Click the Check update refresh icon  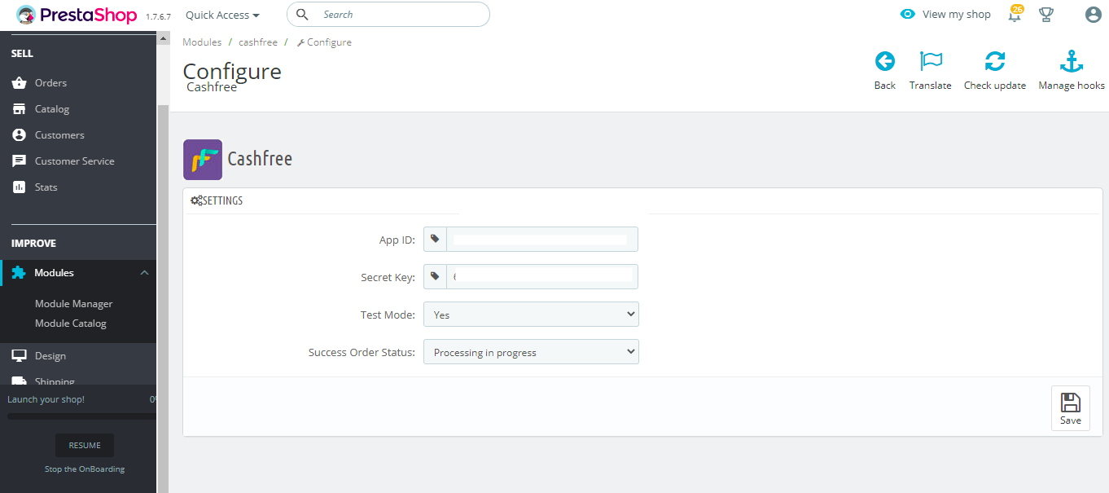click(995, 61)
